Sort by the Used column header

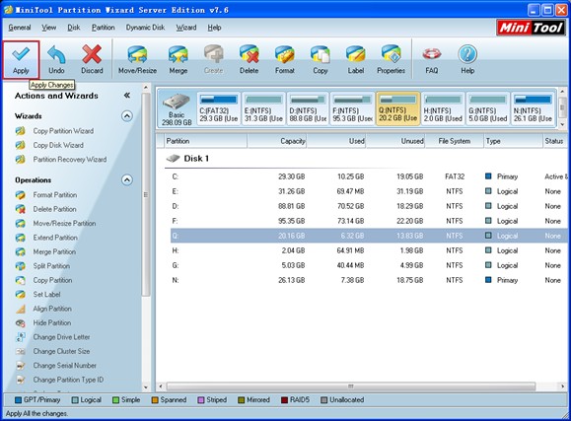click(336, 141)
